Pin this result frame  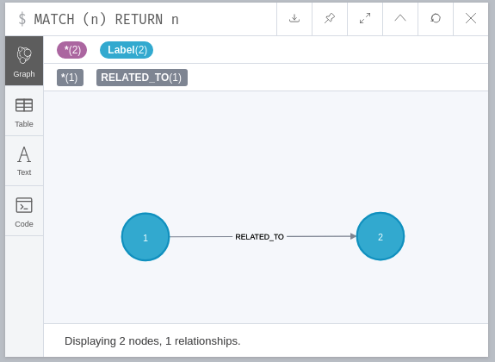[x=330, y=19]
